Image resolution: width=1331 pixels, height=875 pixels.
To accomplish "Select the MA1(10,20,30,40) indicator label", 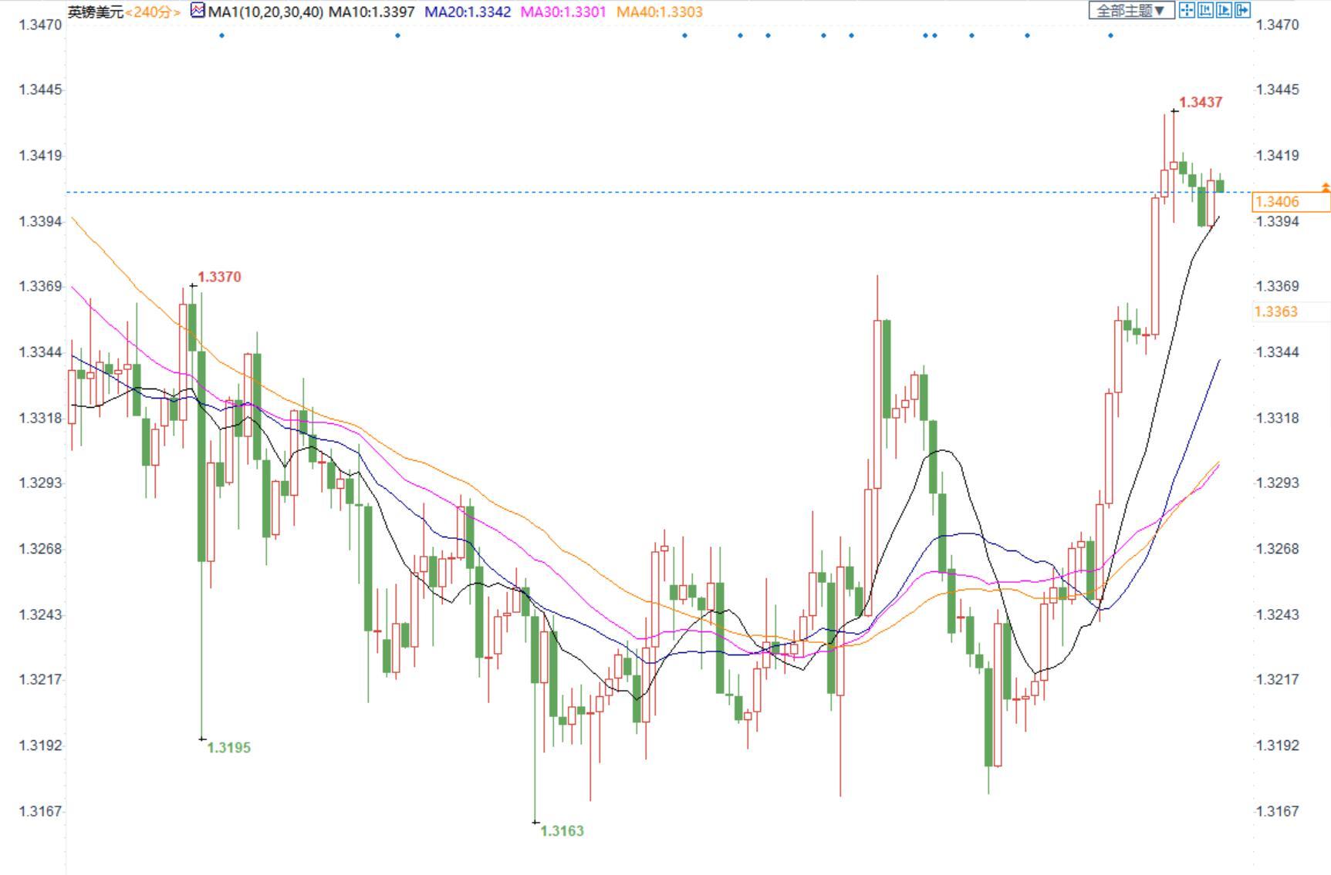I will 265,12.
